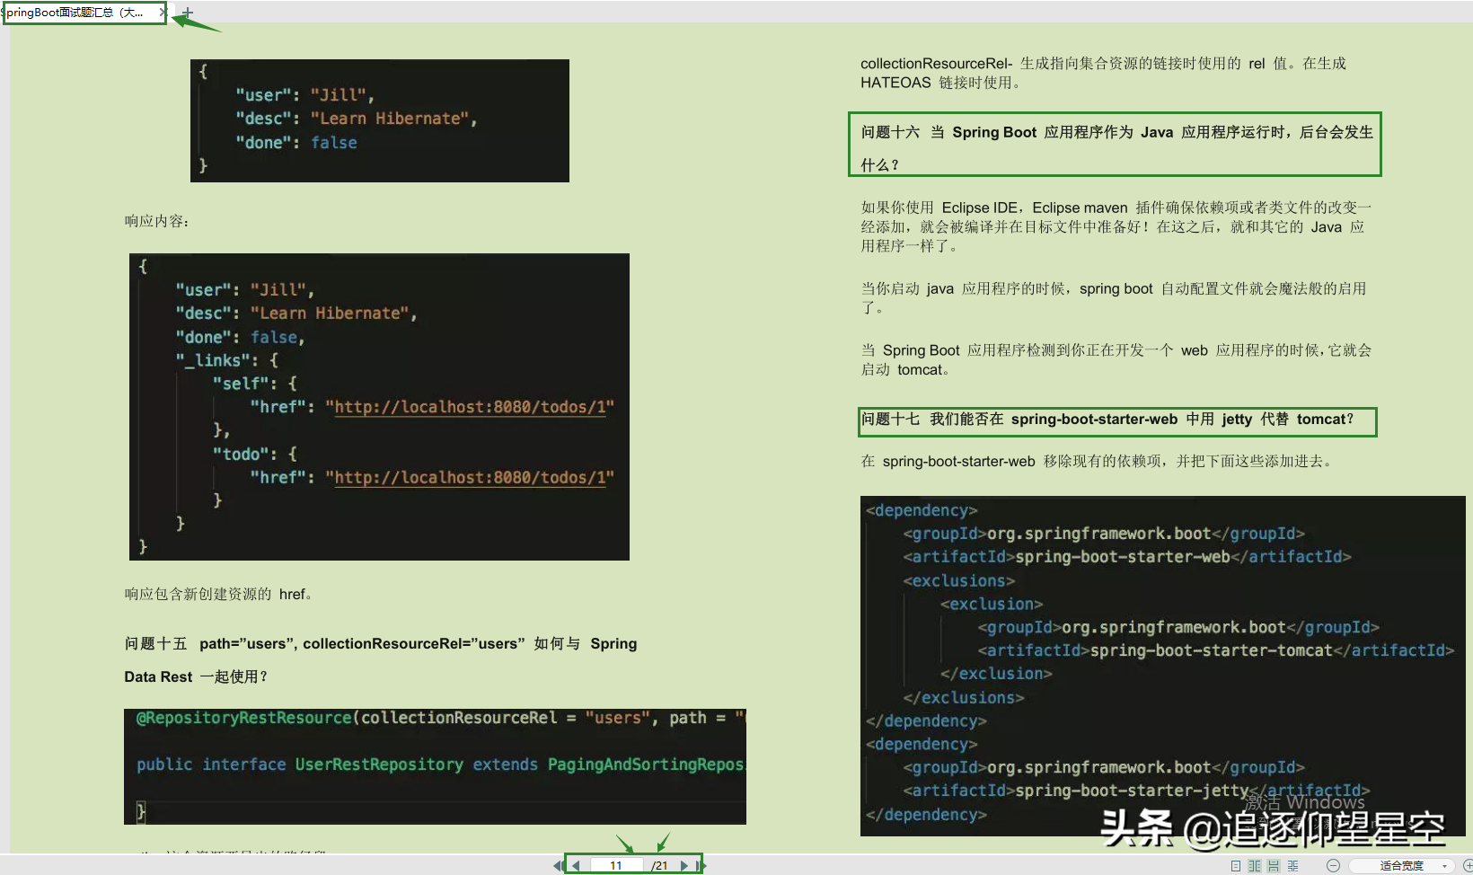Click the total page count /21
The width and height of the screenshot is (1473, 875).
coord(660,866)
